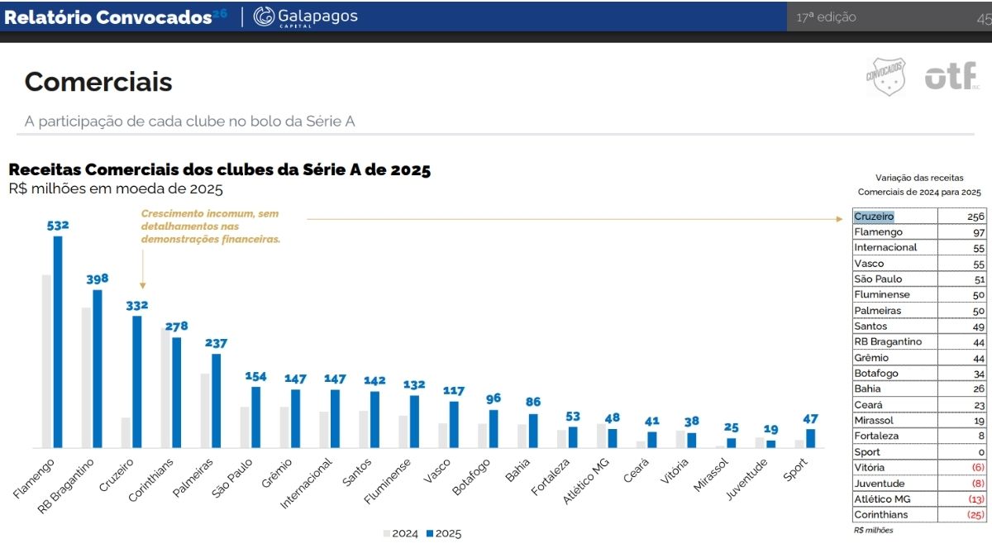Viewport: 992px width, 558px height.
Task: Click the value 34 in the table
Action: 977,374
